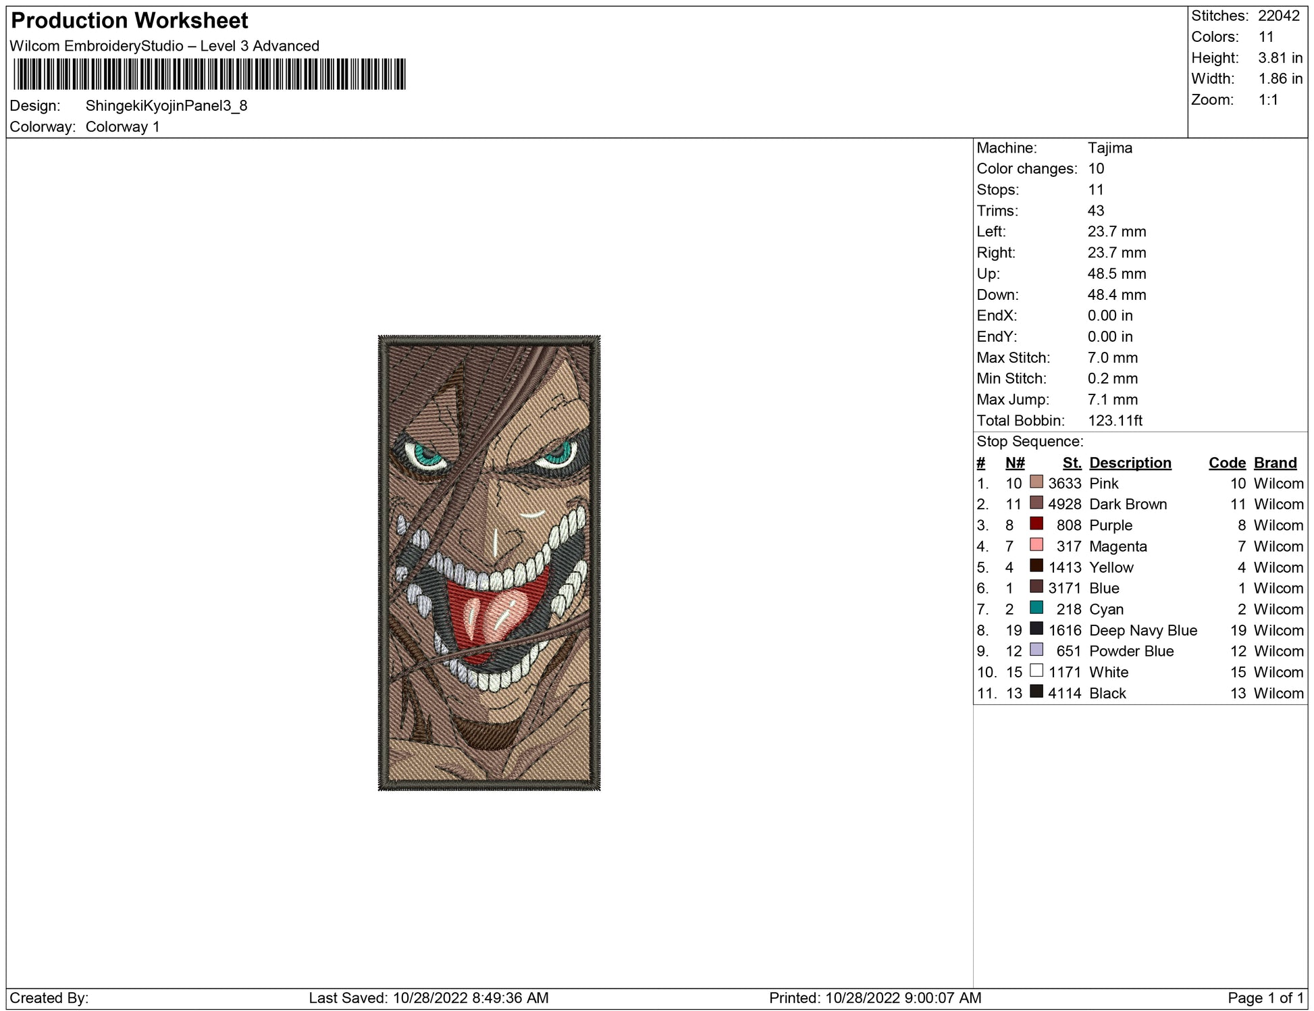Select the Purple stop color swatch
The image size is (1314, 1011).
pyautogui.click(x=1036, y=524)
